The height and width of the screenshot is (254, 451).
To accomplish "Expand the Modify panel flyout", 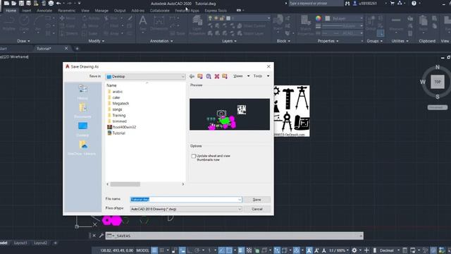I will [x=97, y=41].
